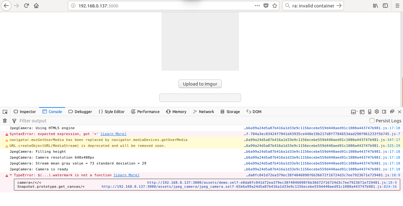Reload the current page
403x206 pixels.
(26, 5)
